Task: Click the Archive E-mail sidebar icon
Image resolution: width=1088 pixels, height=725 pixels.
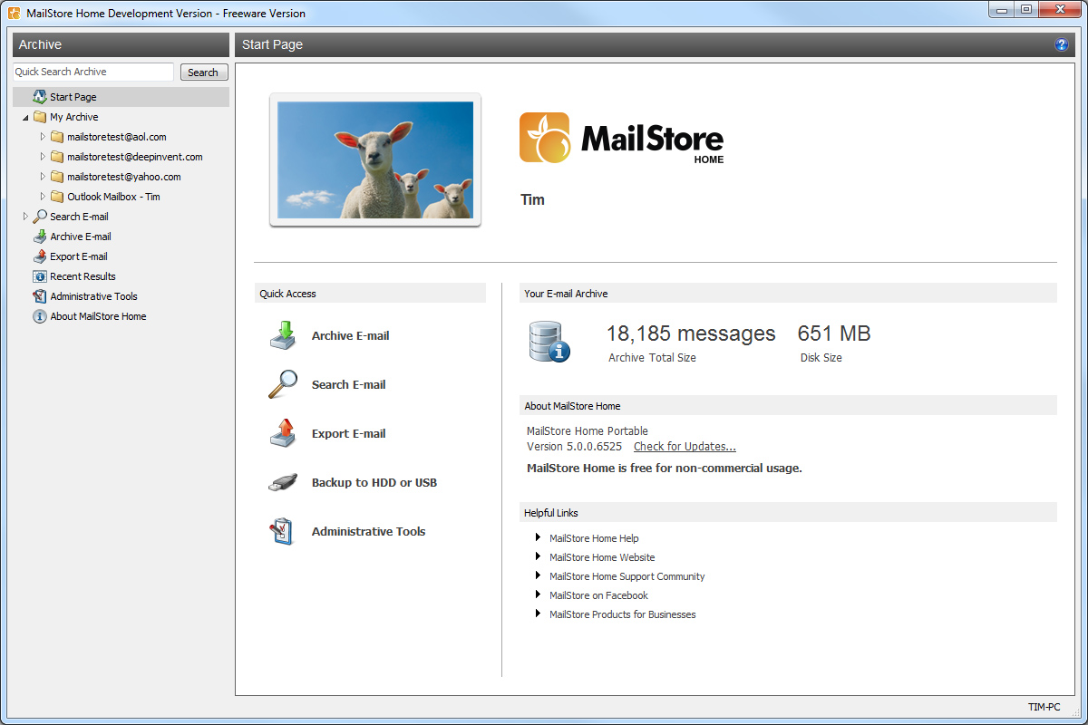Action: click(x=40, y=237)
